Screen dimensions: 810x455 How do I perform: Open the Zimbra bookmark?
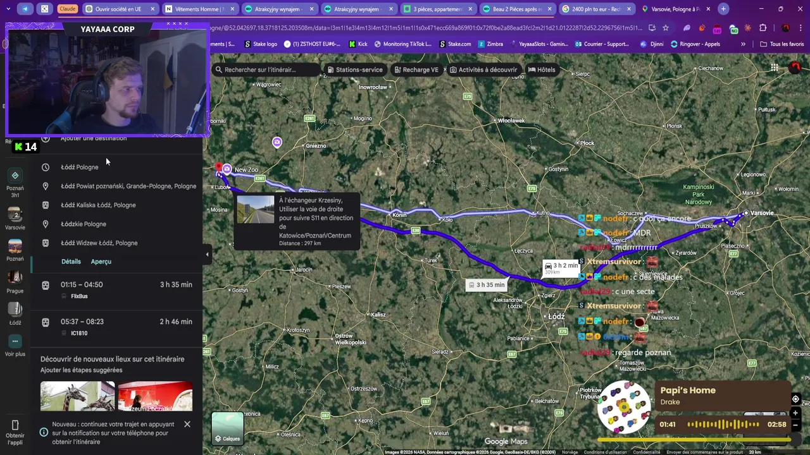coord(490,44)
